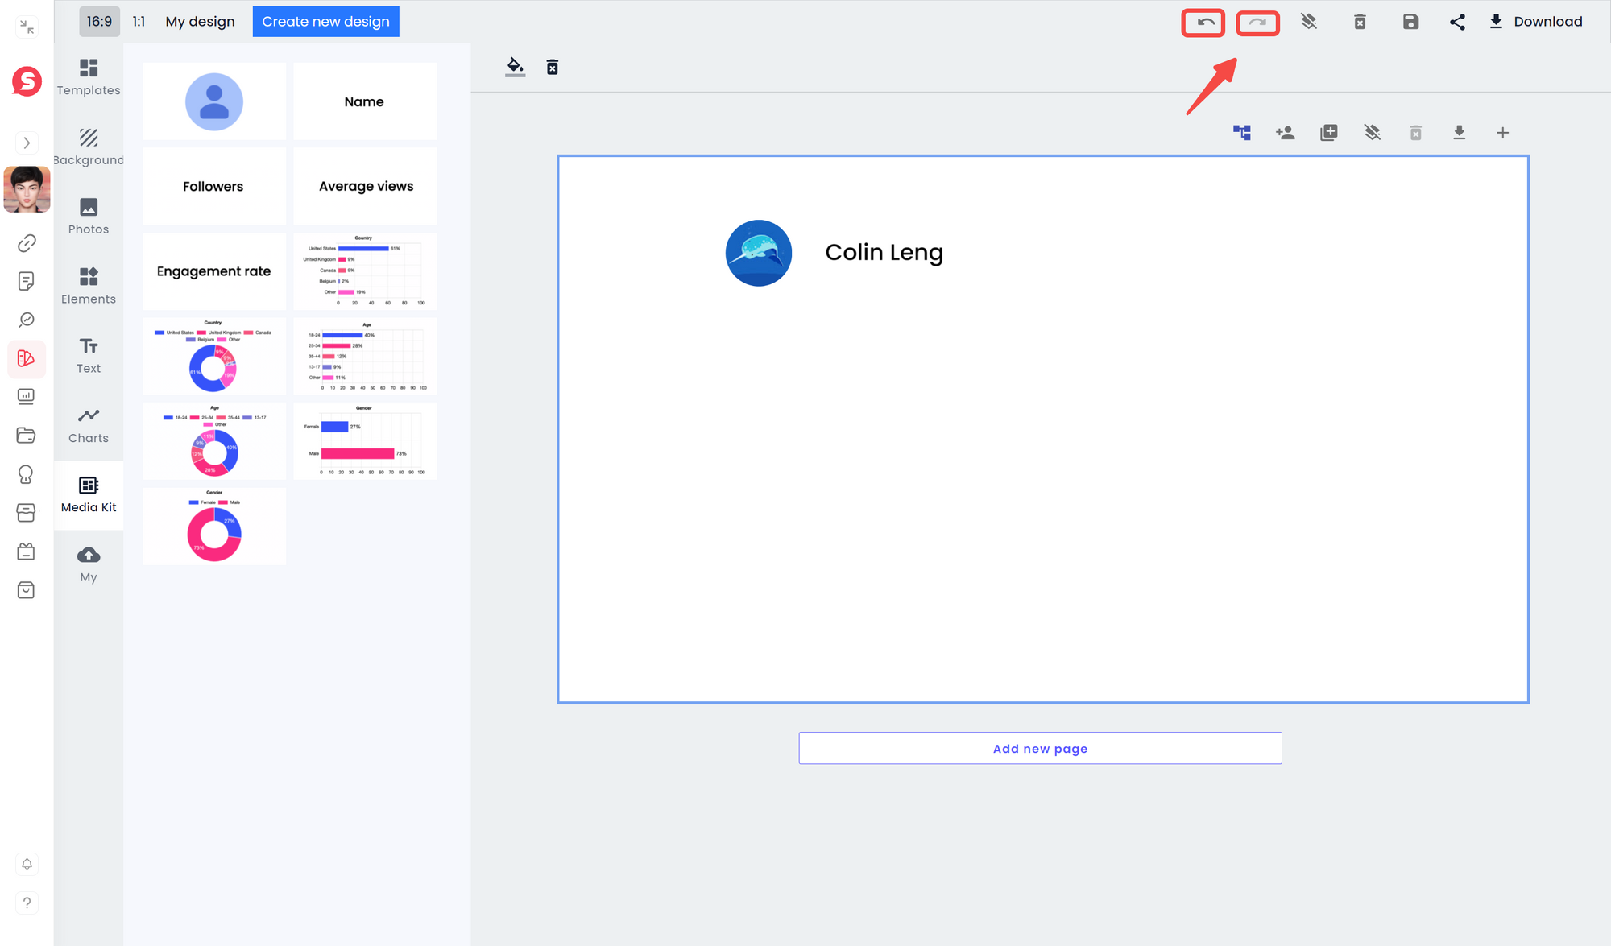Open the Photos panel
The width and height of the screenshot is (1611, 946).
(89, 216)
